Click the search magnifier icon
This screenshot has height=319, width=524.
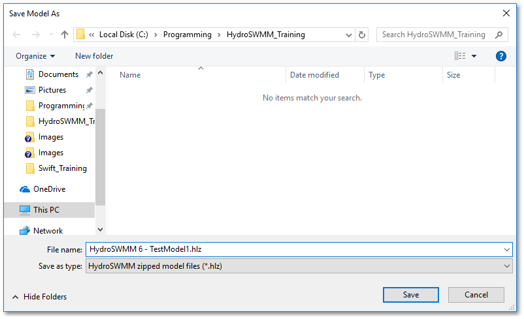tap(499, 35)
